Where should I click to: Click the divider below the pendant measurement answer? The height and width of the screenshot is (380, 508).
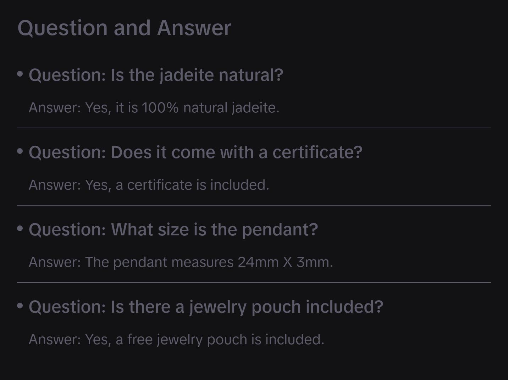pos(254,283)
